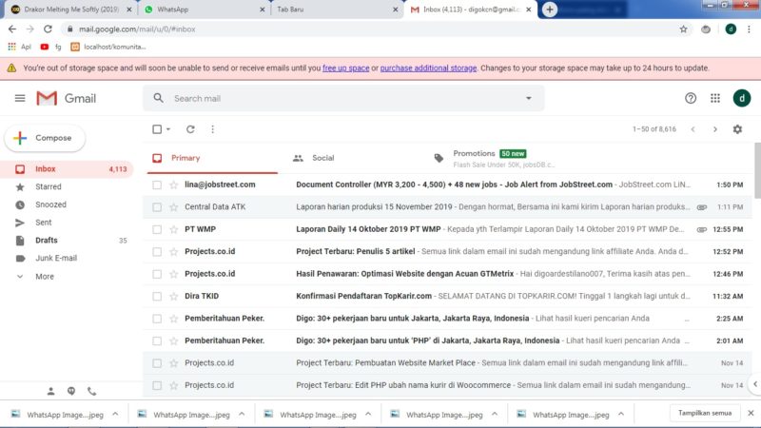
Task: Click the Compose button
Action: pos(45,138)
